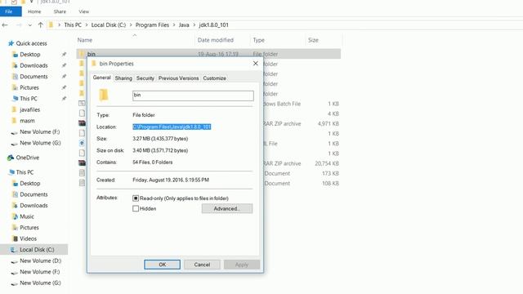Toggle Read-only attribute checkbox
The width and height of the screenshot is (523, 294).
coord(136,198)
